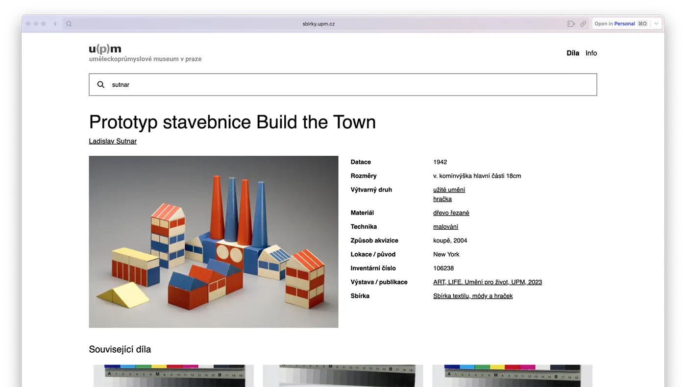Click the browser back arrow
686x387 pixels.
55,24
